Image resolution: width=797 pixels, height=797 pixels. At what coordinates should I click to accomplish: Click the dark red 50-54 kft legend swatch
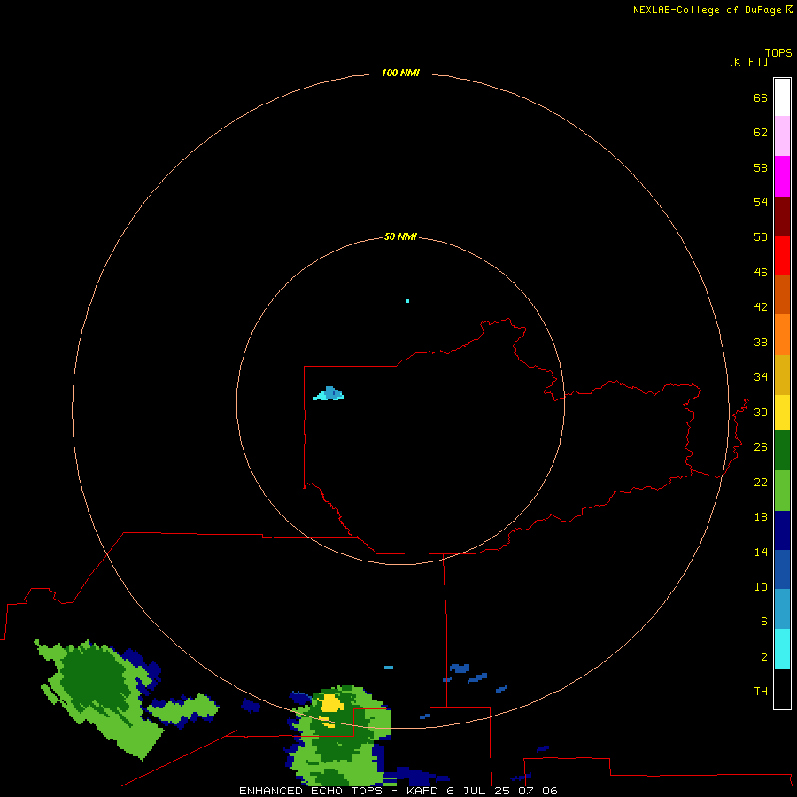coord(782,216)
